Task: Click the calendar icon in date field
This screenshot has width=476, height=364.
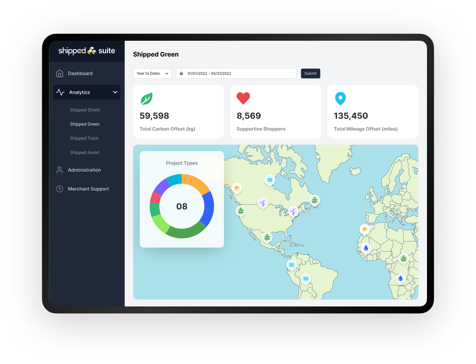Action: [x=182, y=74]
